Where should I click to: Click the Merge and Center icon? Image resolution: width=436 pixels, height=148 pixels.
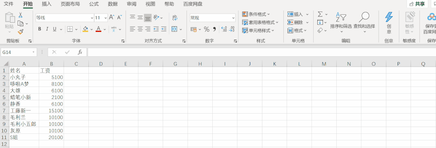pos(175,29)
